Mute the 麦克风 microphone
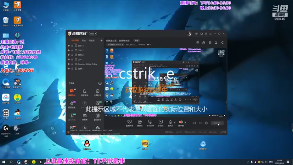The height and width of the screenshot is (165, 293). pyautogui.click(x=170, y=123)
